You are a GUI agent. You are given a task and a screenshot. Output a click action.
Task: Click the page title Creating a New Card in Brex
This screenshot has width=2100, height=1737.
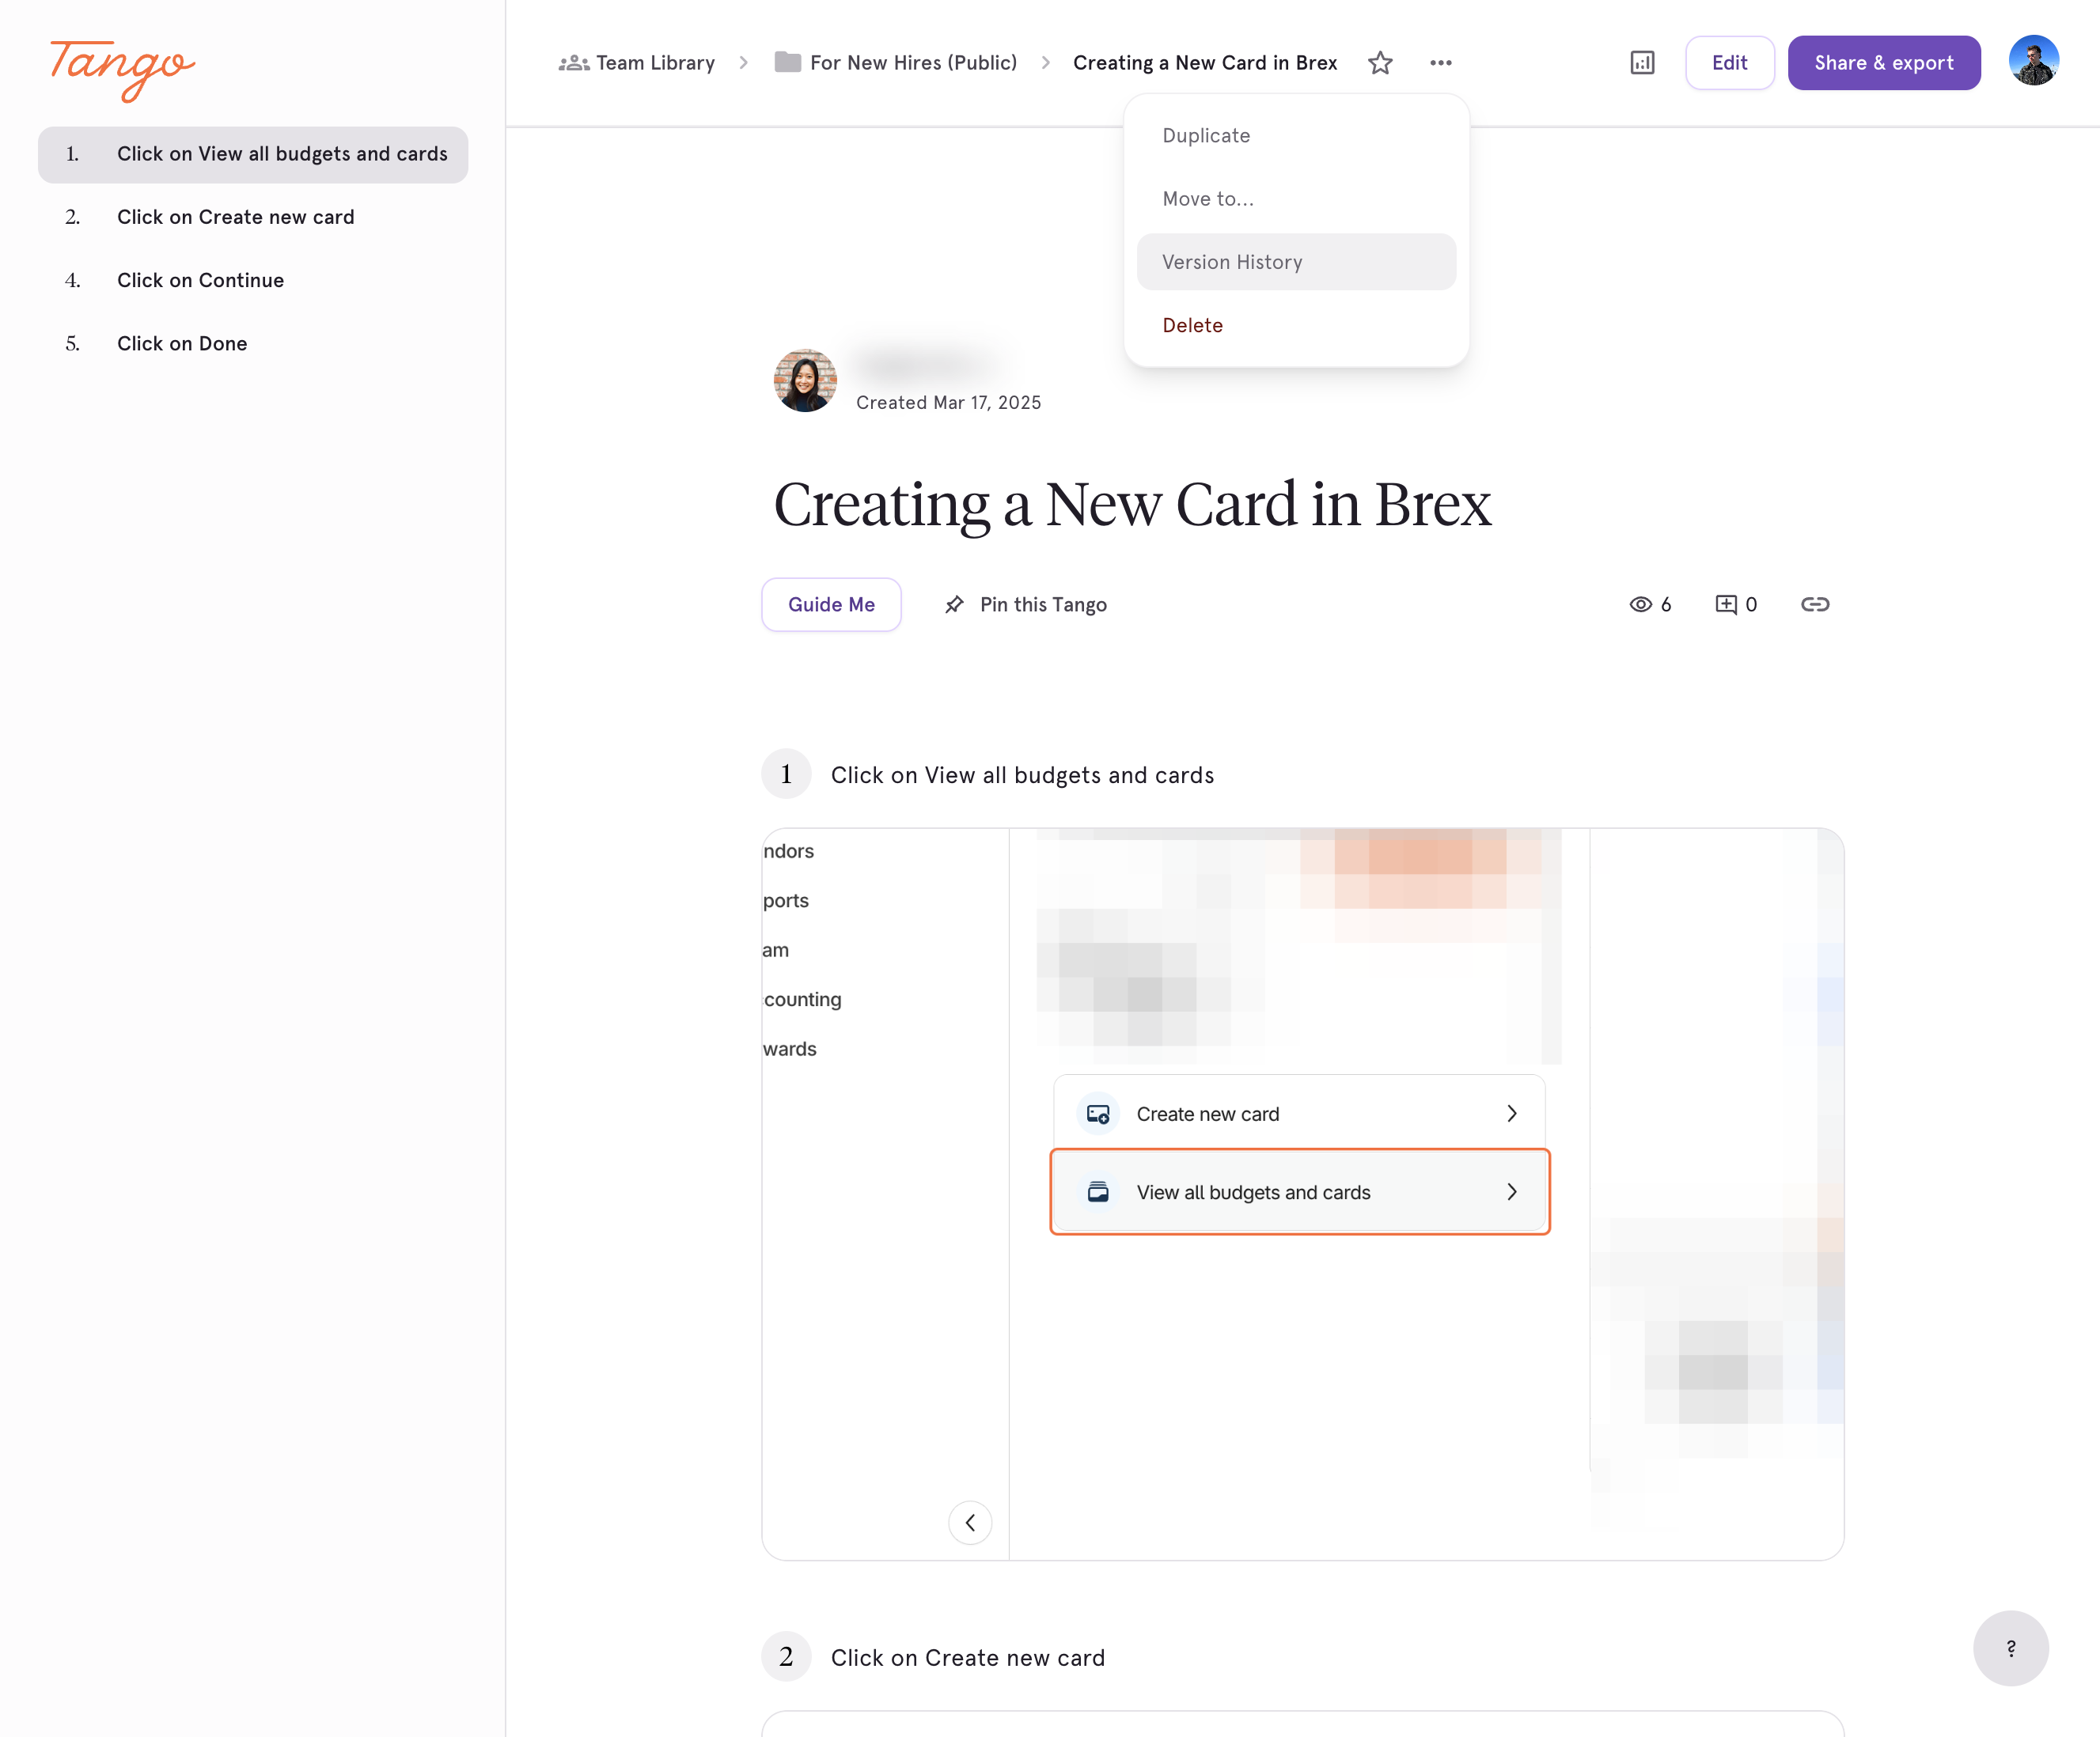[x=1132, y=505]
